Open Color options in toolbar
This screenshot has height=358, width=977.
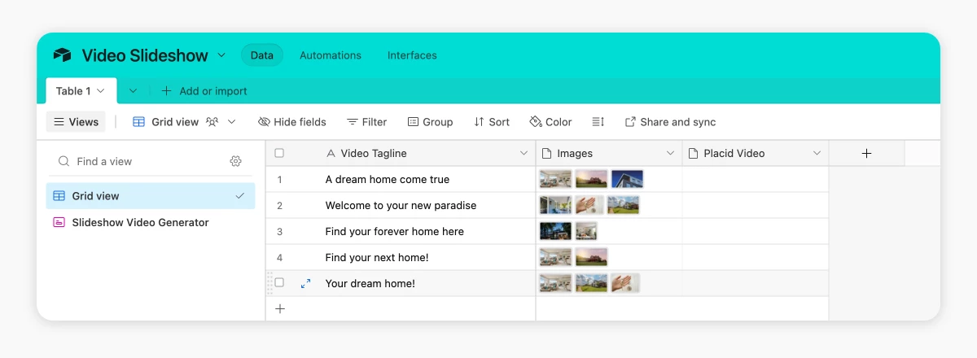[x=550, y=122]
